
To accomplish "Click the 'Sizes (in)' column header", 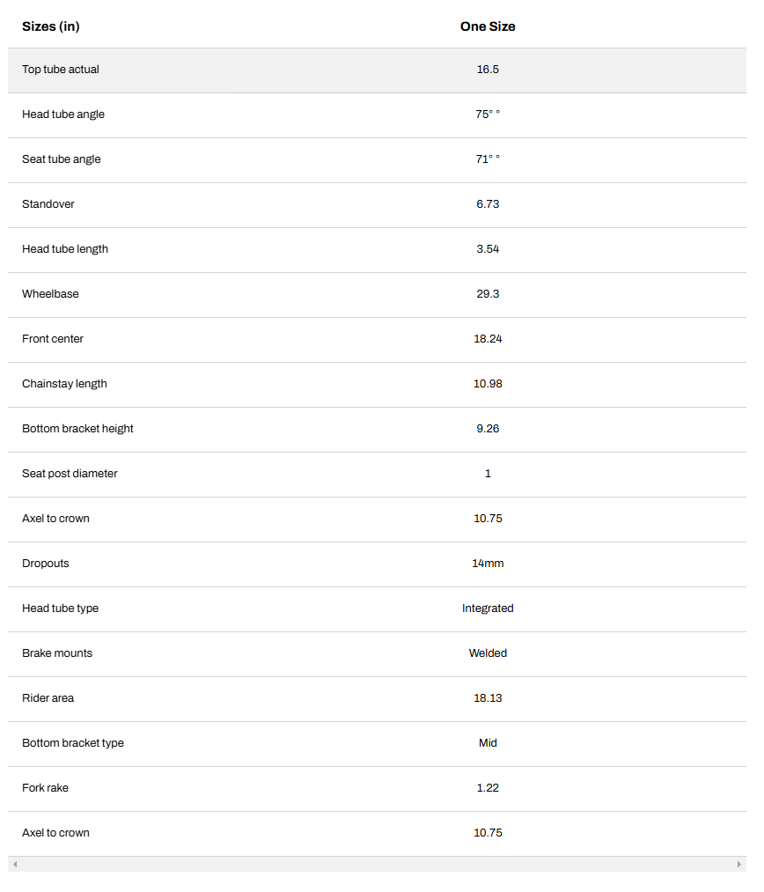I will [51, 26].
